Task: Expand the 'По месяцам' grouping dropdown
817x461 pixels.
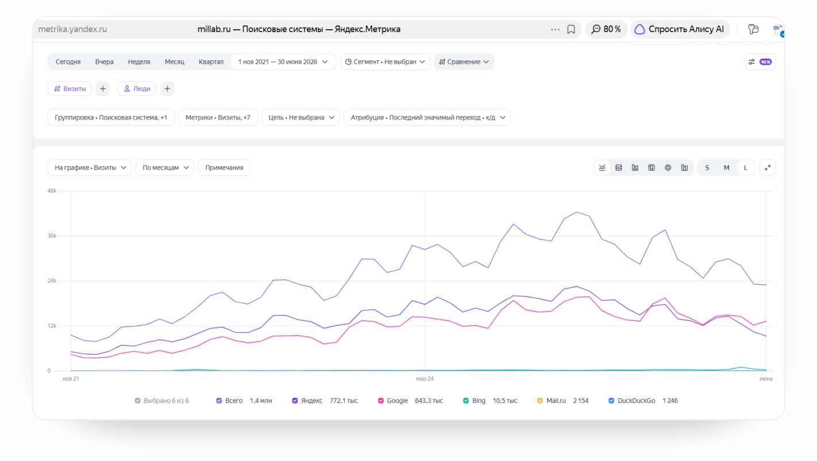Action: coord(165,168)
